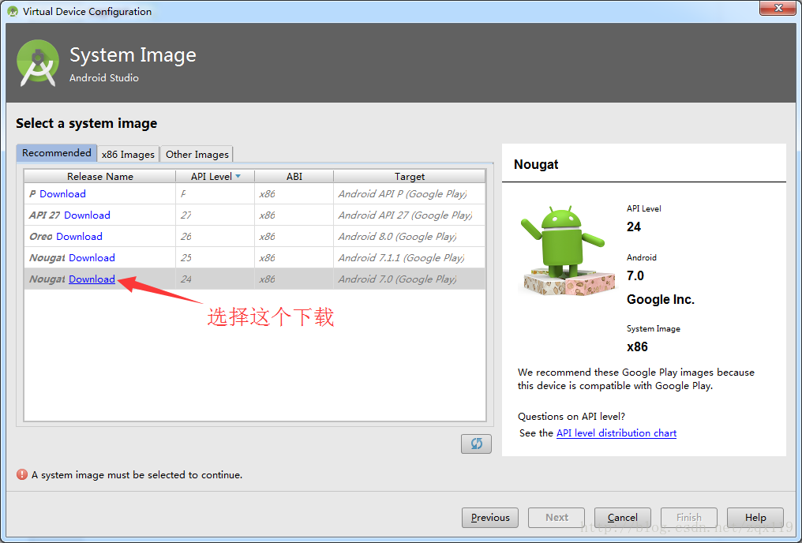
Task: Click the Cancel button
Action: tap(623, 518)
